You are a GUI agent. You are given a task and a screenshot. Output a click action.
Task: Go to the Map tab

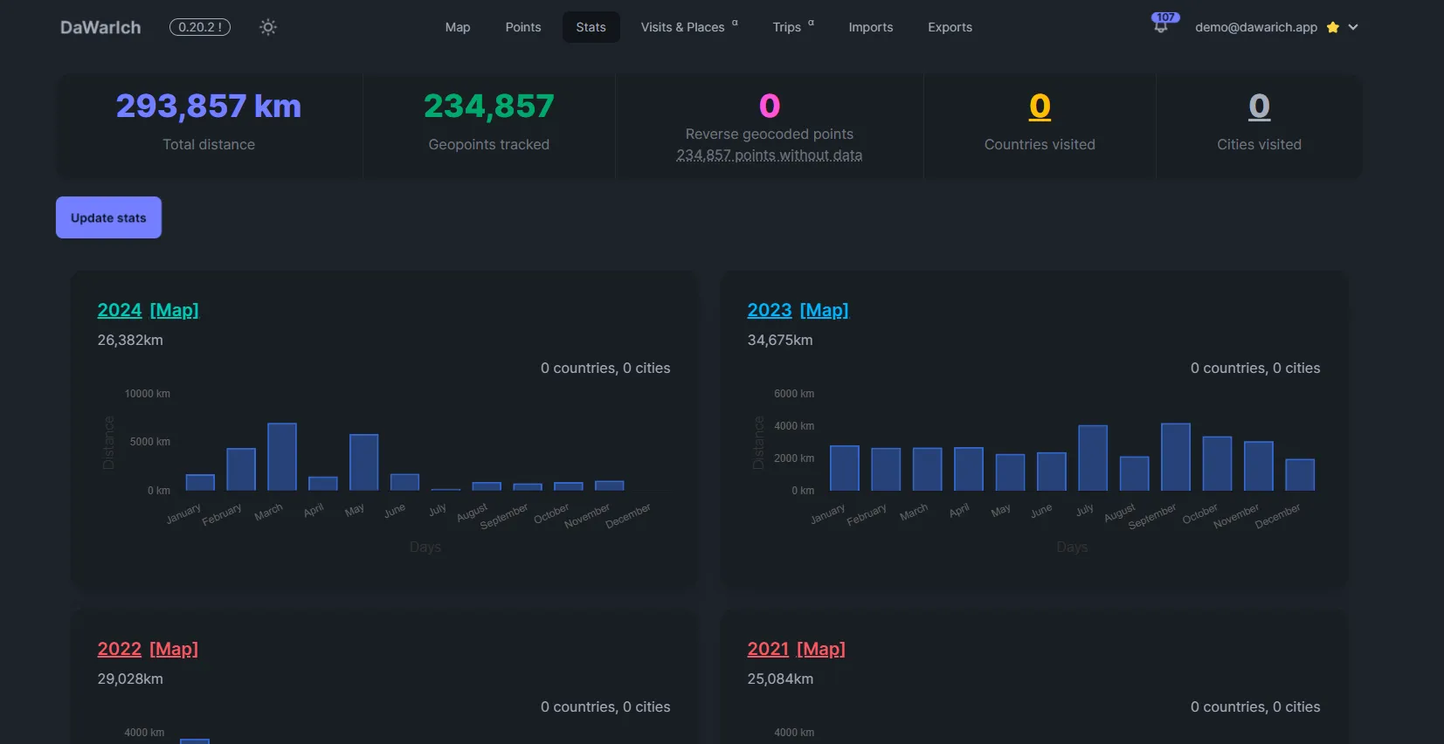pos(458,27)
